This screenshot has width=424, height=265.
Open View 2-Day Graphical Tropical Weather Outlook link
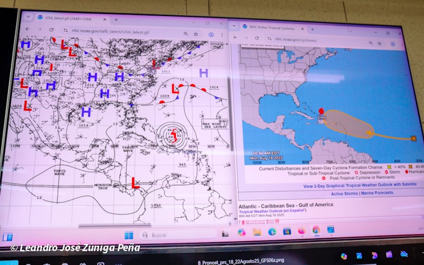pos(360,185)
